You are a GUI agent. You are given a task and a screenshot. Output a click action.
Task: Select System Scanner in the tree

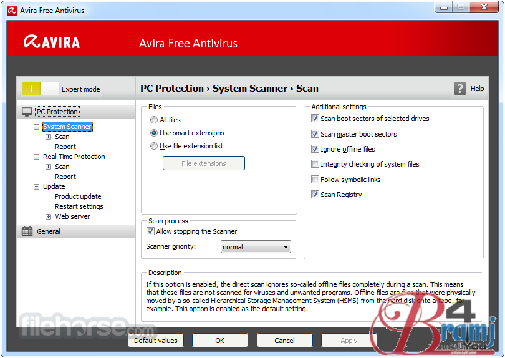pos(67,127)
